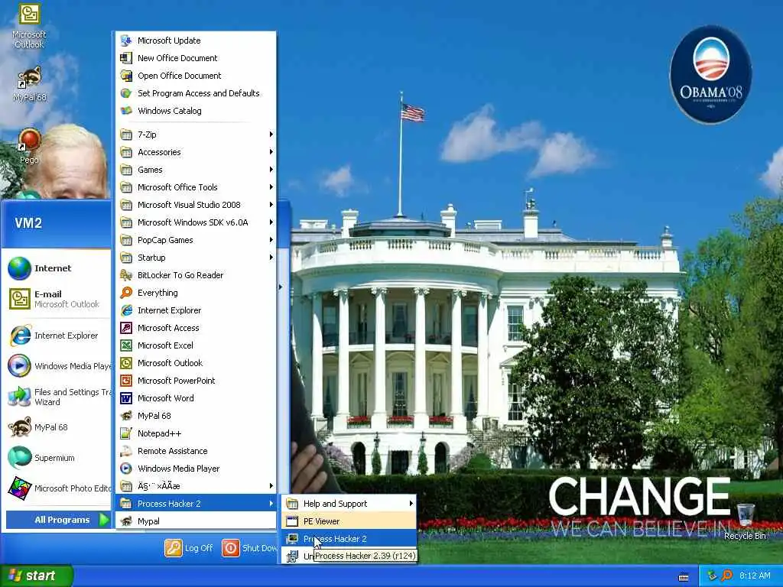This screenshot has width=783, height=587.
Task: Launch Process Hacker 2 from submenu
Action: [x=349, y=539]
